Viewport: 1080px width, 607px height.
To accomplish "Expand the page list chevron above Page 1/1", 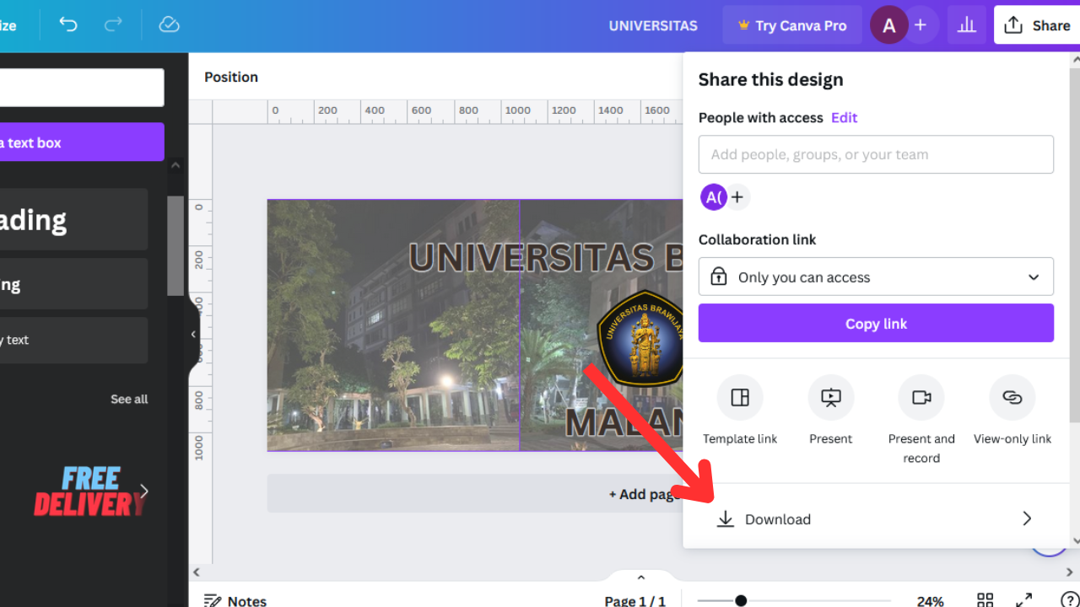I will 640,577.
